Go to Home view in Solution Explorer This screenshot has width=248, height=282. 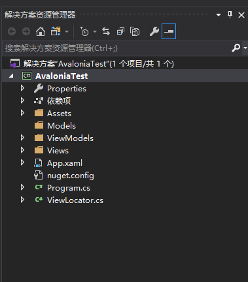(41, 31)
